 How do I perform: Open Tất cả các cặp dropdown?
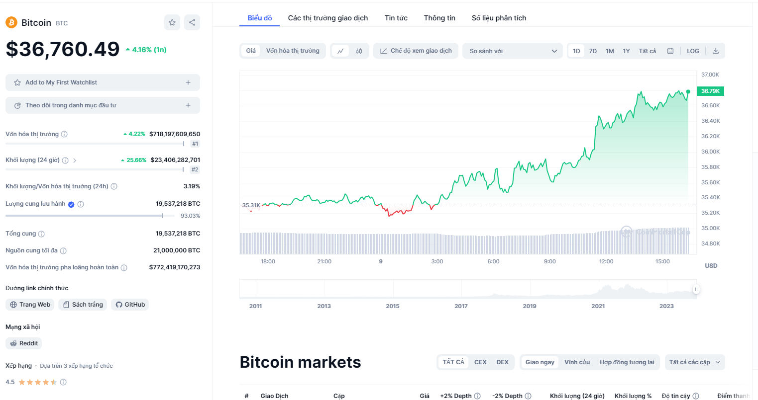tap(695, 362)
